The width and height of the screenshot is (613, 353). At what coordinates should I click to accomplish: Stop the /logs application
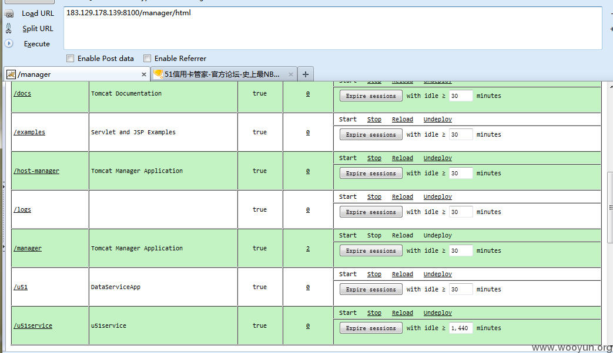pyautogui.click(x=374, y=196)
